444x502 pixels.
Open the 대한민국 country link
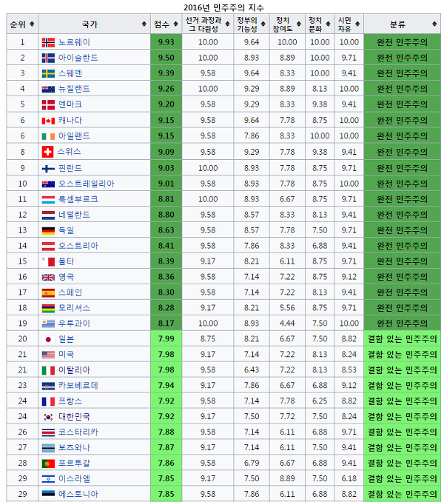pyautogui.click(x=75, y=417)
